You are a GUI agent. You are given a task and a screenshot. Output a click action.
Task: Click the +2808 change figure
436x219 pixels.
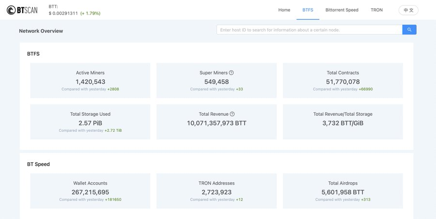[113, 89]
